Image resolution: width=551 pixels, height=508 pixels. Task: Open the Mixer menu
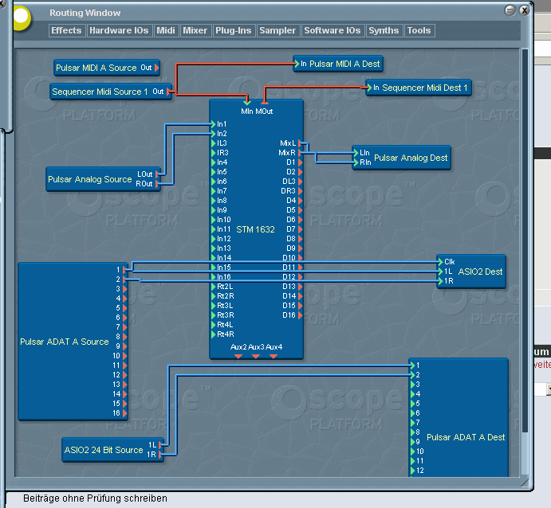pyautogui.click(x=195, y=30)
